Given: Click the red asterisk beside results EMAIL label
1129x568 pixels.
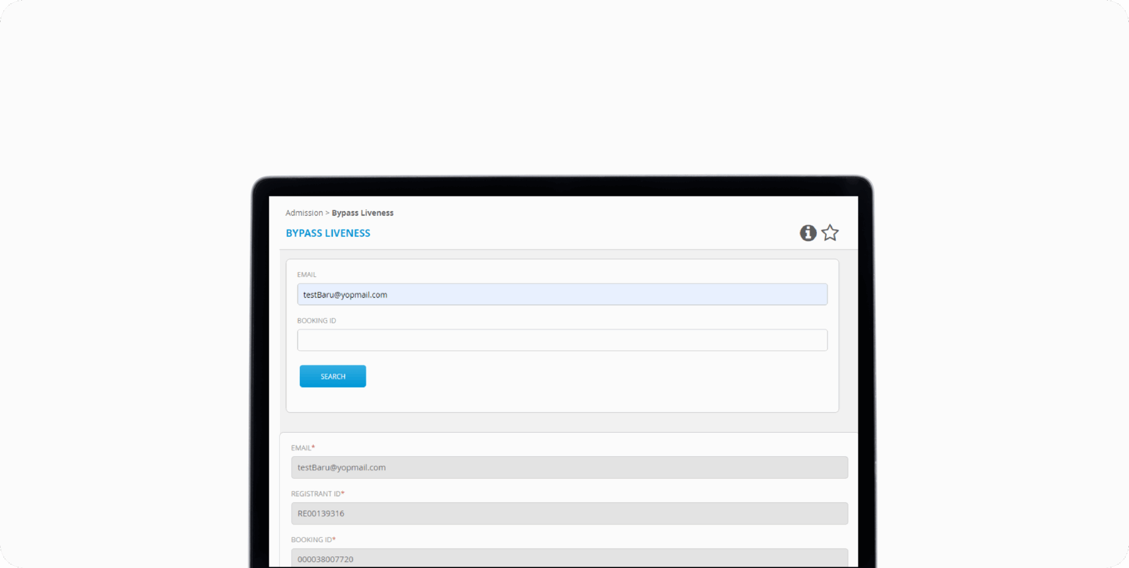Looking at the screenshot, I should (x=313, y=447).
